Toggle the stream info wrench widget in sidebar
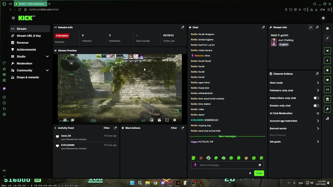The image size is (333, 187). pos(327,109)
